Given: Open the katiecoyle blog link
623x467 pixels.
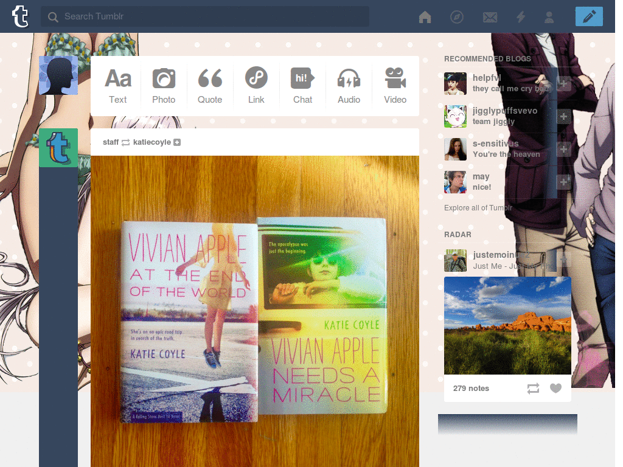Looking at the screenshot, I should [151, 142].
